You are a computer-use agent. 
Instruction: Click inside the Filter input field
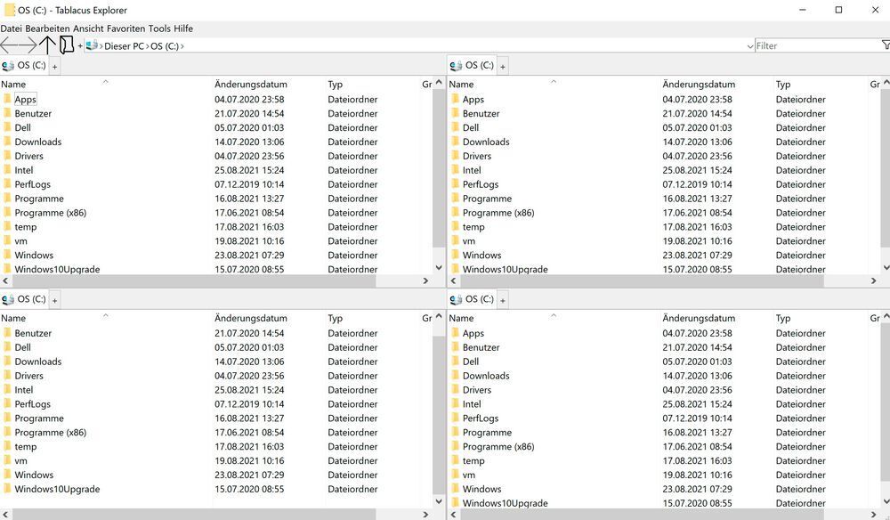click(x=801, y=45)
